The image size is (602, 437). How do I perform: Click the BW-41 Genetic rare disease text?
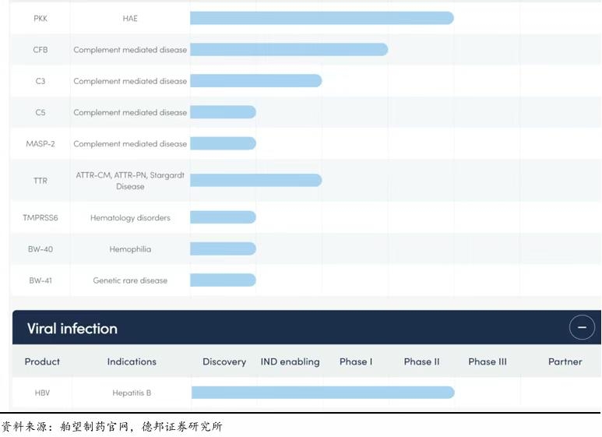(130, 280)
